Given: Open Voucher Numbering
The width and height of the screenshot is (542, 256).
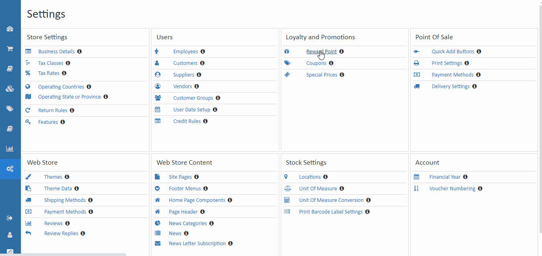Looking at the screenshot, I should (x=452, y=189).
